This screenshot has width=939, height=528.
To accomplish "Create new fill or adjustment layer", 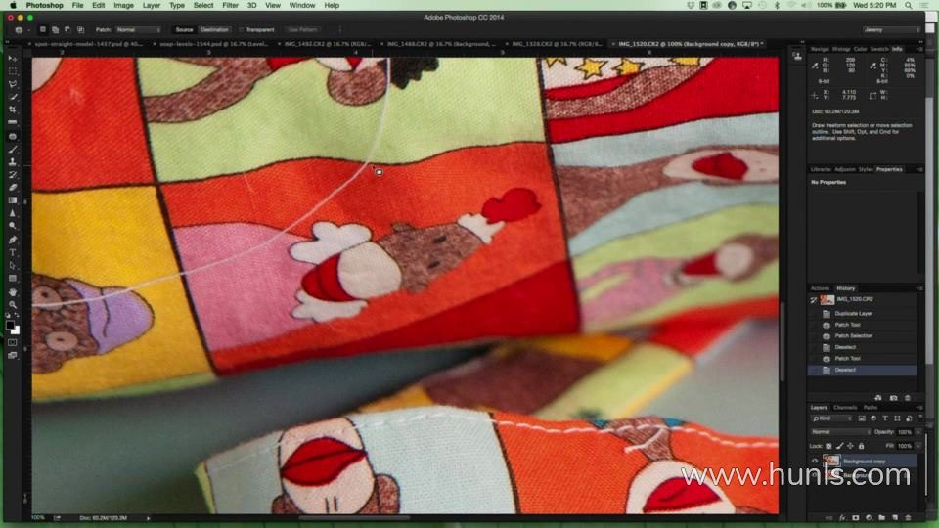I will point(869,518).
